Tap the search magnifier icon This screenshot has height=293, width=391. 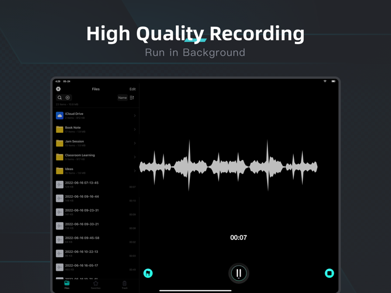pyautogui.click(x=60, y=98)
